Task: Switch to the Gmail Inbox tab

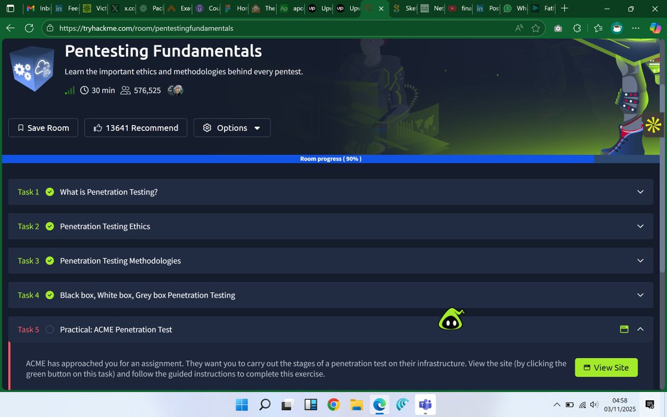Action: pyautogui.click(x=38, y=8)
